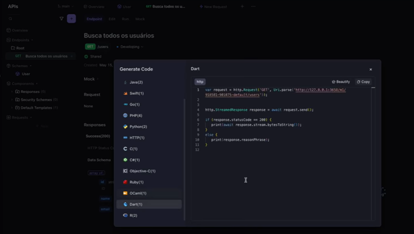The width and height of the screenshot is (414, 234).
Task: Open the Developing status dropdown
Action: pos(130,47)
